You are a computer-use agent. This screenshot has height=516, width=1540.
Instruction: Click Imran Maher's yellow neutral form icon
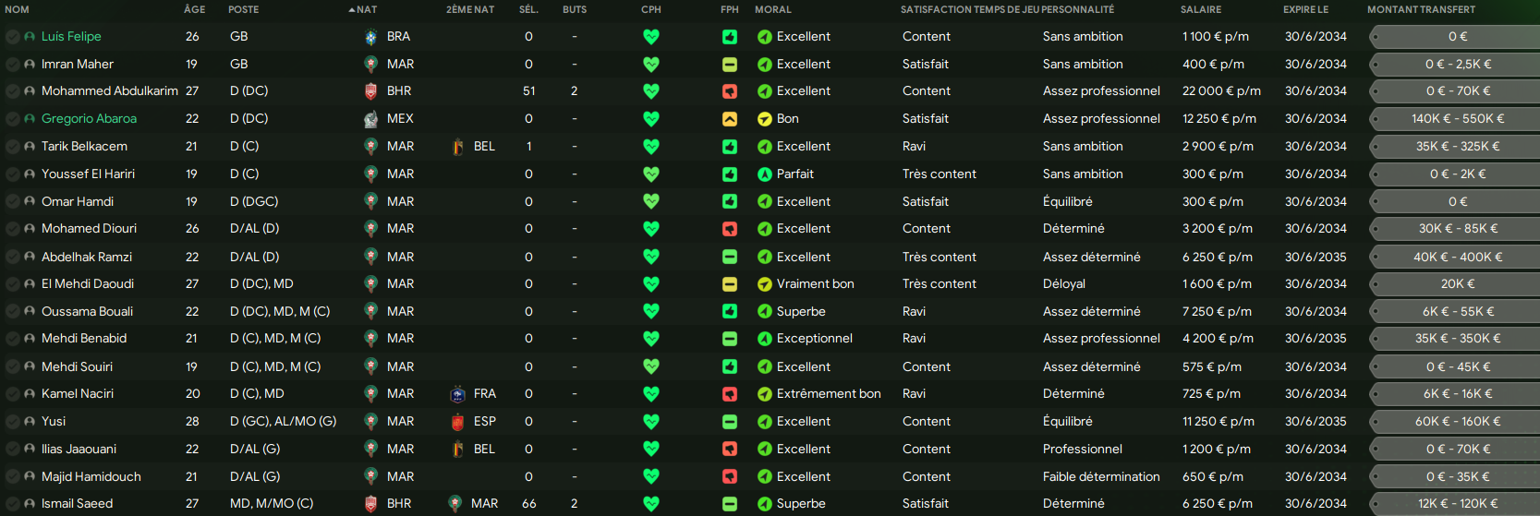tap(730, 65)
